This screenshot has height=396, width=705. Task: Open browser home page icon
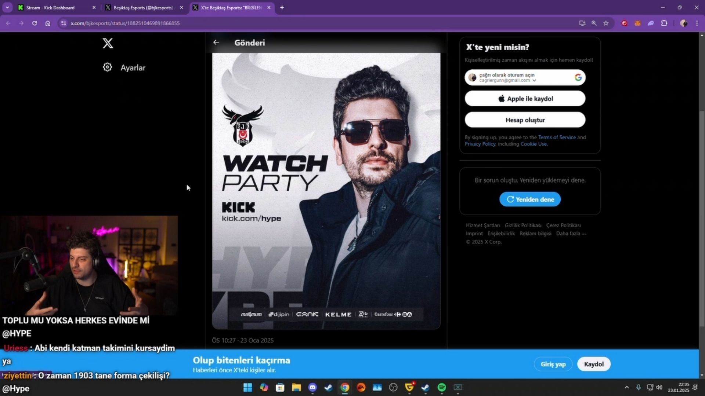click(x=48, y=23)
